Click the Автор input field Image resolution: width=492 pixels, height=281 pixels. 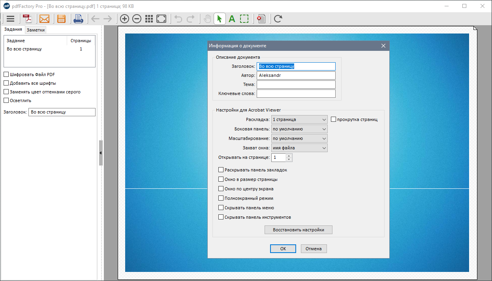click(296, 75)
